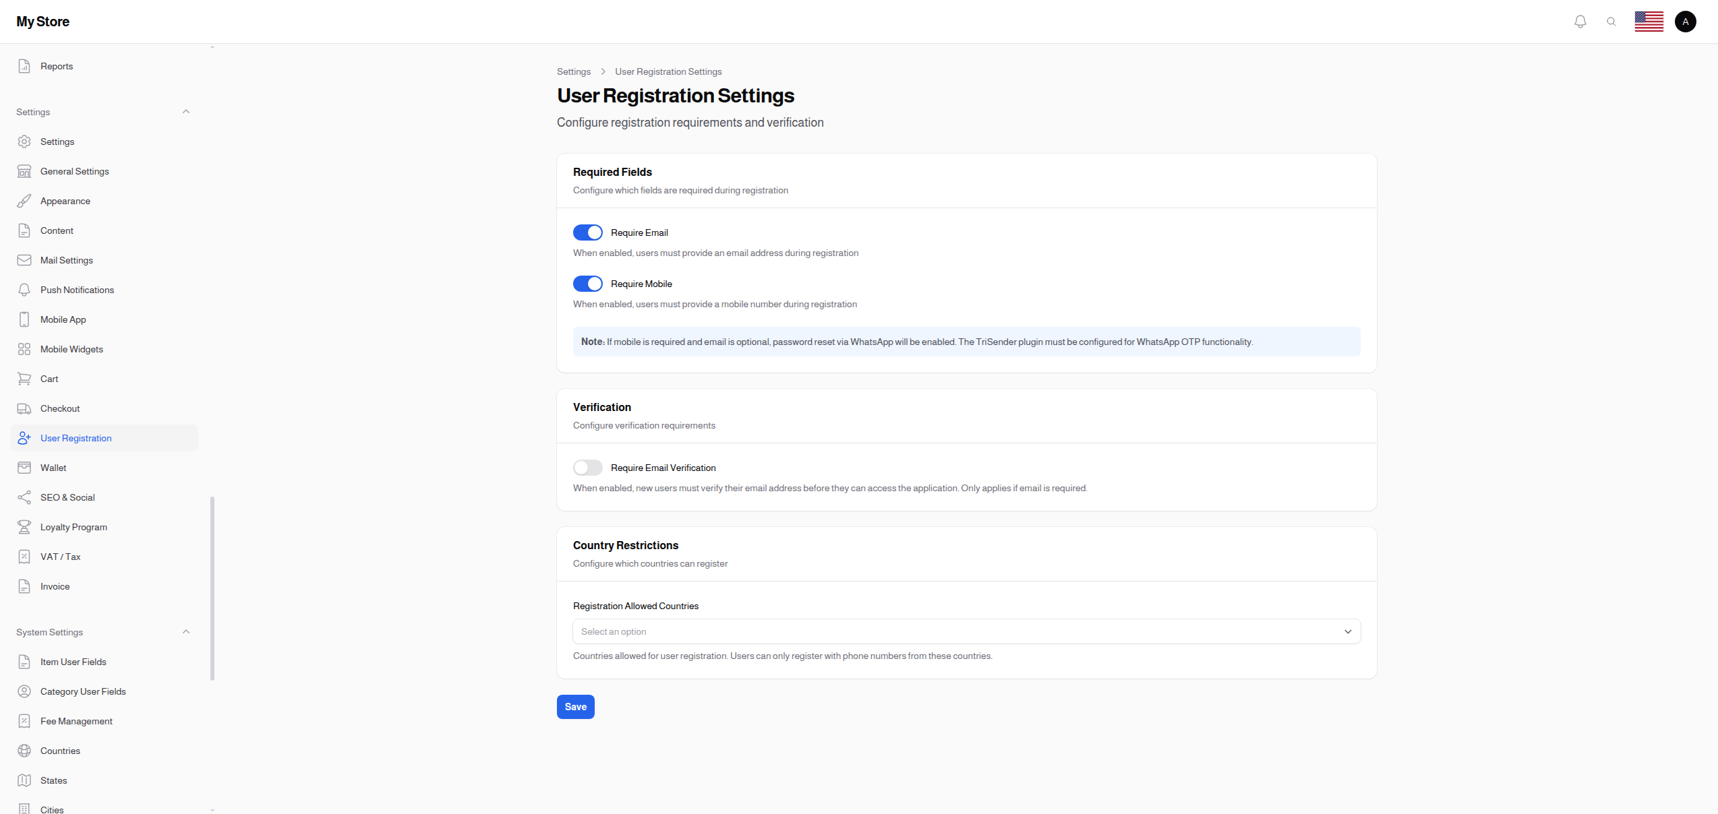Select the Wallet icon in sidebar
1718x814 pixels.
point(24,468)
